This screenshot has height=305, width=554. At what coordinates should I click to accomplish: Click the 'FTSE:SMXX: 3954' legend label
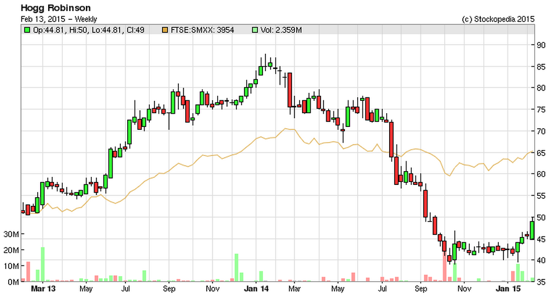203,30
